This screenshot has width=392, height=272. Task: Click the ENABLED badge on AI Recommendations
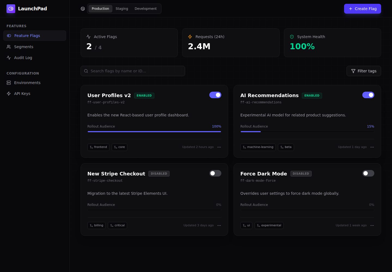312,95
